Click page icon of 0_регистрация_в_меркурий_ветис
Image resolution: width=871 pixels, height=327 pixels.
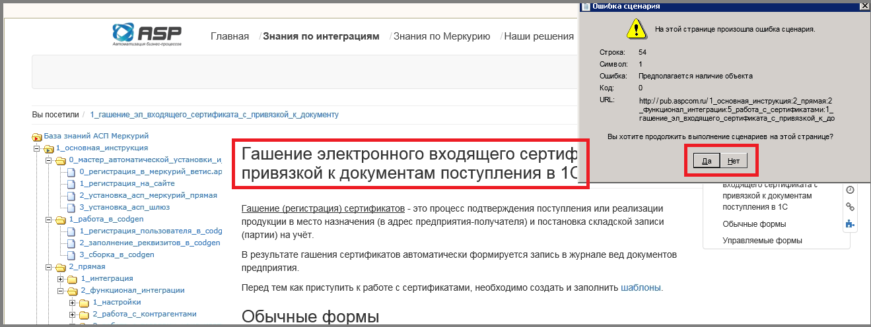[72, 172]
